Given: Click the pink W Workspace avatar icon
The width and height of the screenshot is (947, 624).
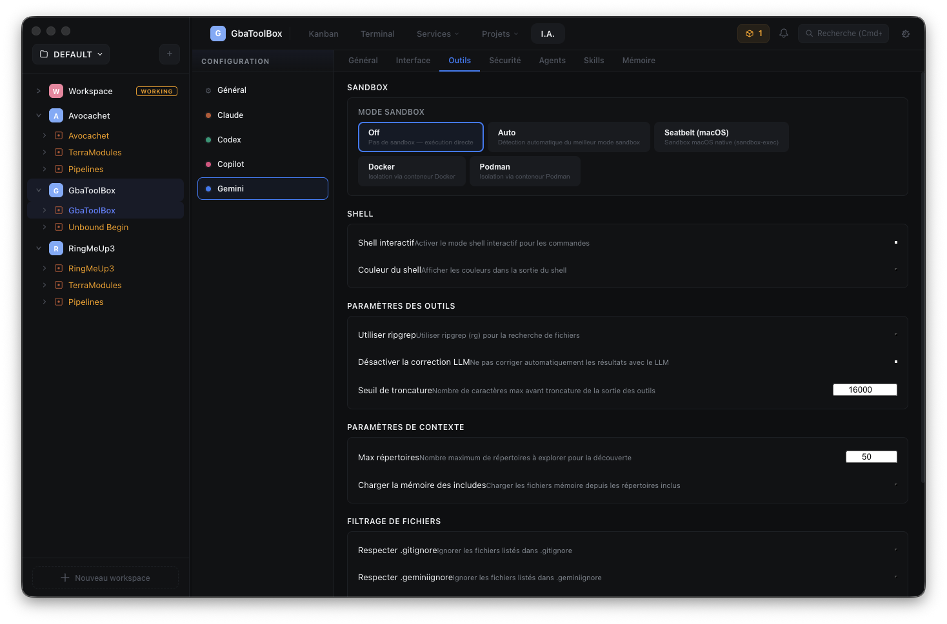Looking at the screenshot, I should 56,92.
